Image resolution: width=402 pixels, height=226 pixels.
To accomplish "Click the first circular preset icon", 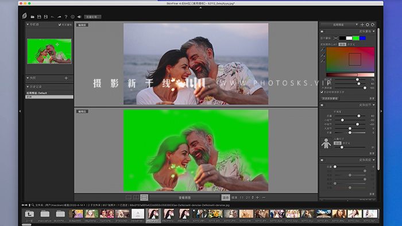I will (x=368, y=25).
